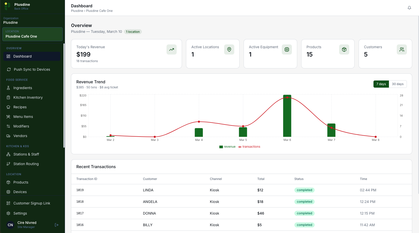Viewport: 419px width, 233px height.
Task: Switch revenue trend to 30 days
Action: tap(398, 84)
